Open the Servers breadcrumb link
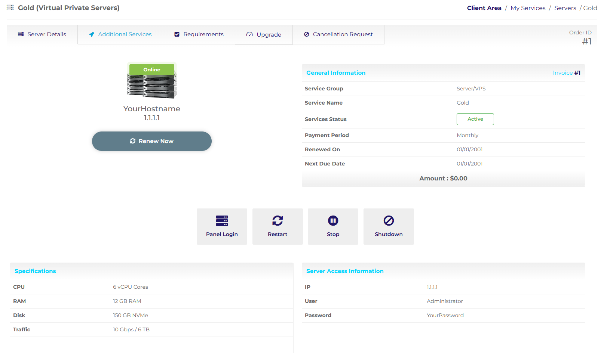Screen dimensions: 604x353 (565, 8)
